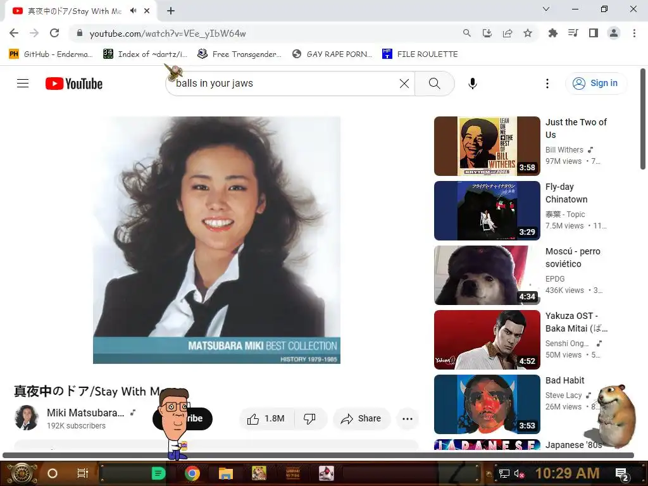
Task: Toggle muted volume icon in tray
Action: [519, 473]
